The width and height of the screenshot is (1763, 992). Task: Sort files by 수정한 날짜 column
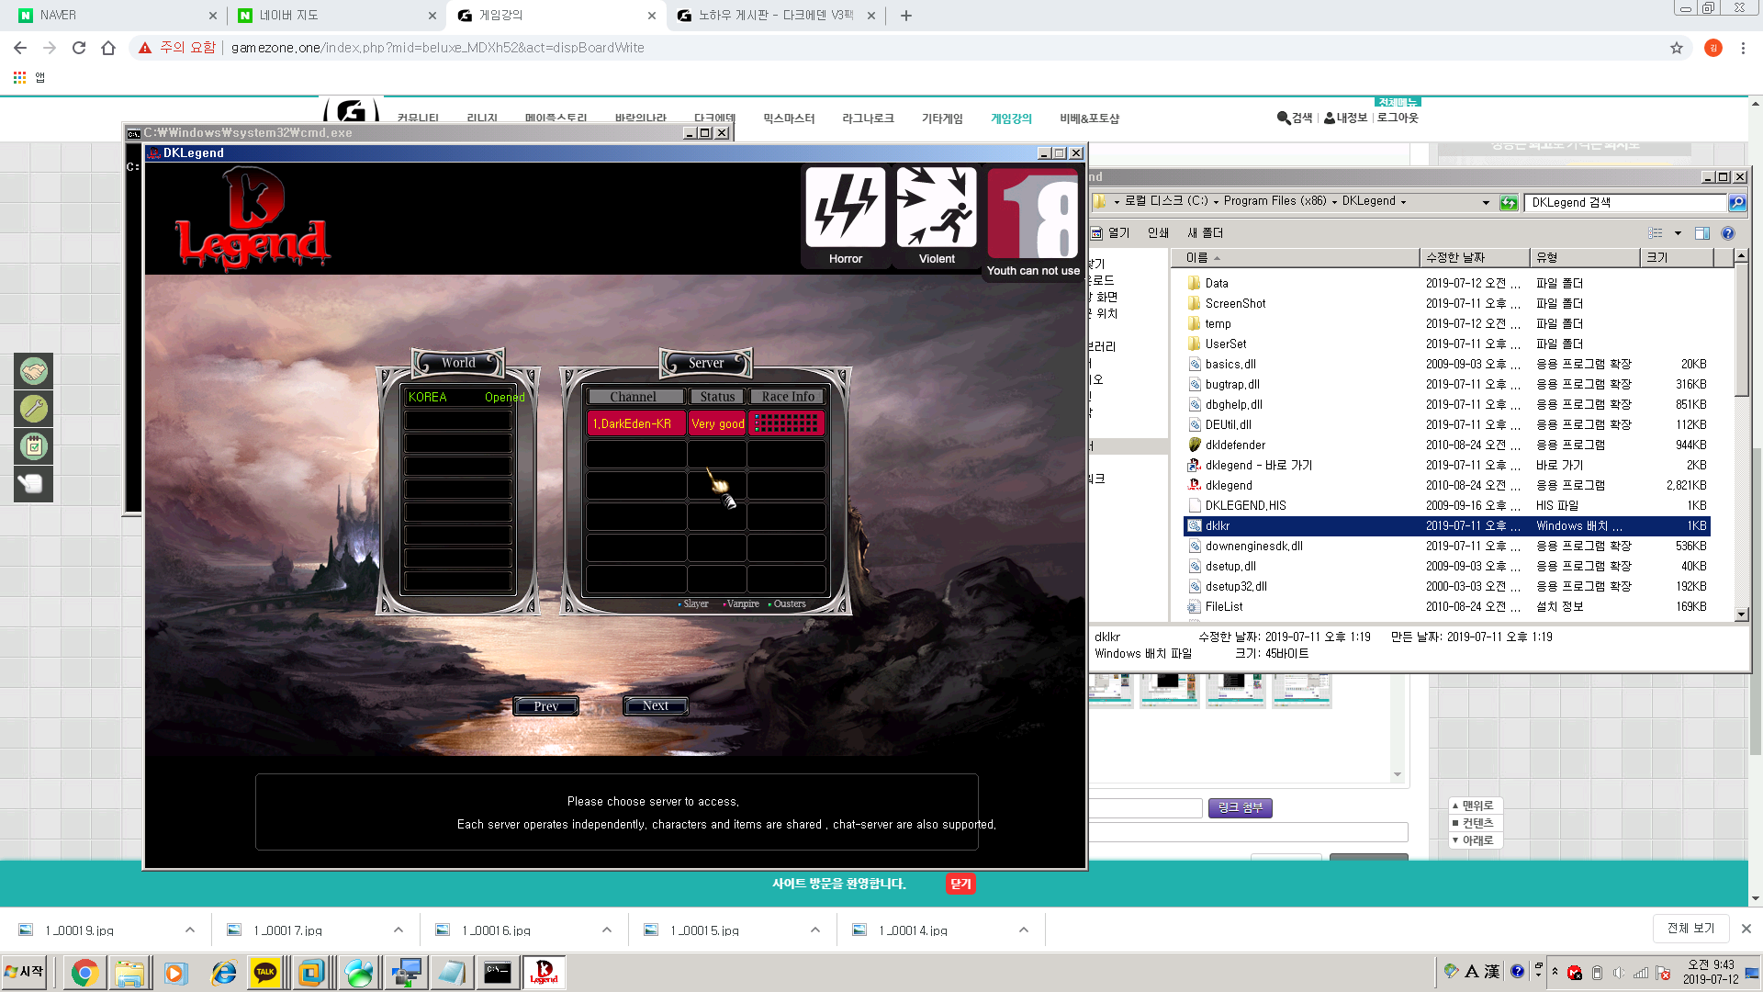click(x=1474, y=257)
